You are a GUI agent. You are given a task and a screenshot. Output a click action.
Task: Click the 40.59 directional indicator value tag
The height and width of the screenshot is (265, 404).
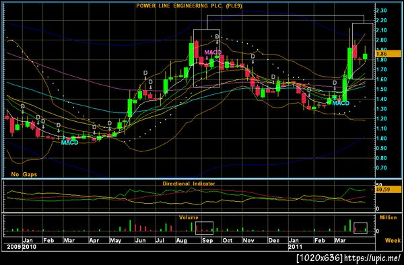tap(388, 190)
